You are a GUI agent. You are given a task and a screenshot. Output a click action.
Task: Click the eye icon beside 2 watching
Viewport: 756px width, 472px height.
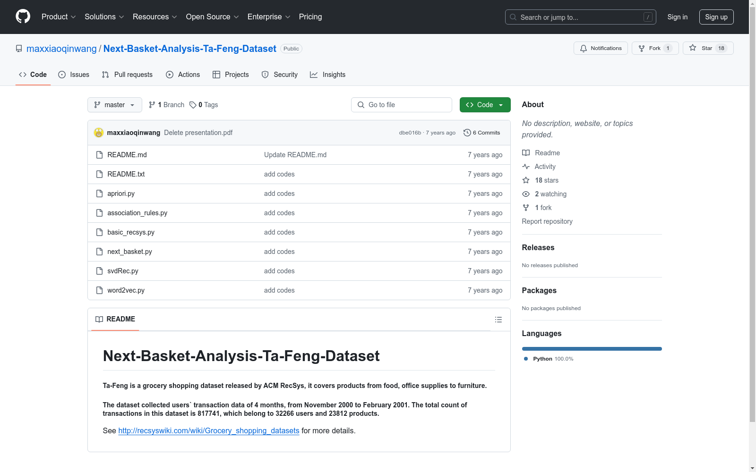(526, 194)
